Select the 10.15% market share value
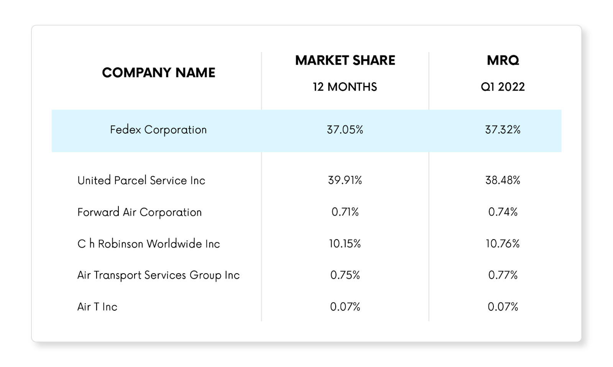This screenshot has height=367, width=613. (345, 244)
